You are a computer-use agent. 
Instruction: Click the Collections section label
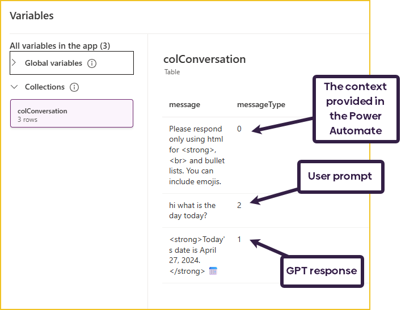[x=45, y=87]
